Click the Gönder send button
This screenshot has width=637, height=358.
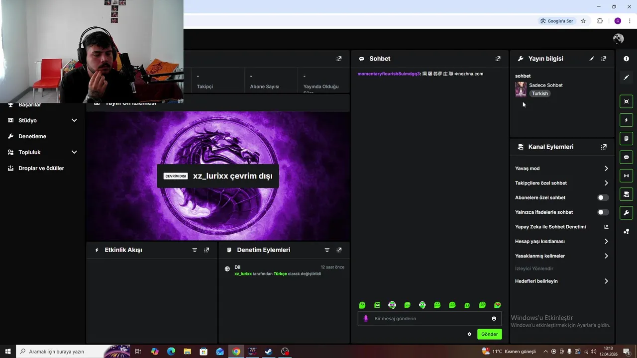(489, 334)
